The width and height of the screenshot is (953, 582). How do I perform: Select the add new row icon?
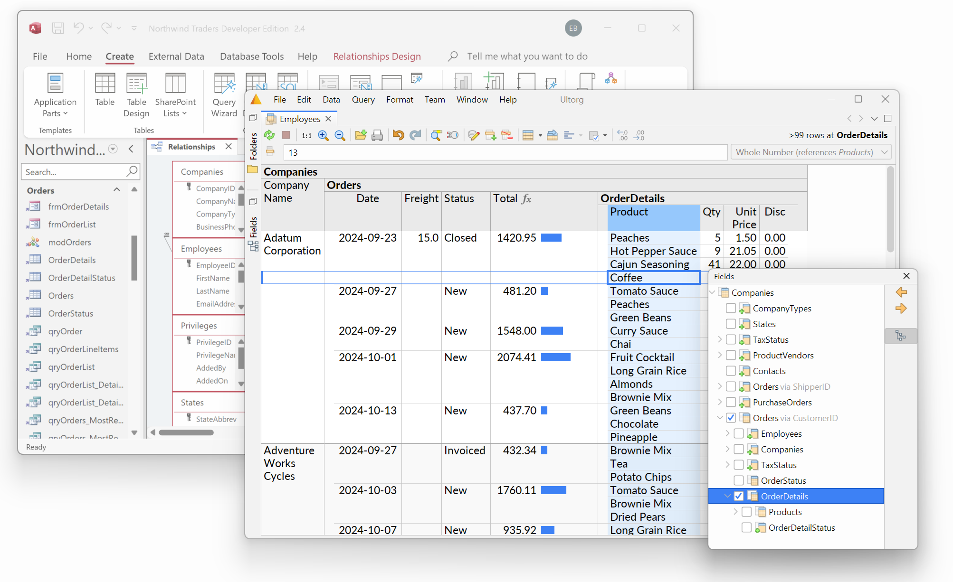491,135
